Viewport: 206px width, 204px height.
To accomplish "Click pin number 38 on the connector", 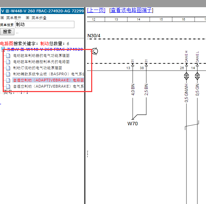I will point(142,68).
